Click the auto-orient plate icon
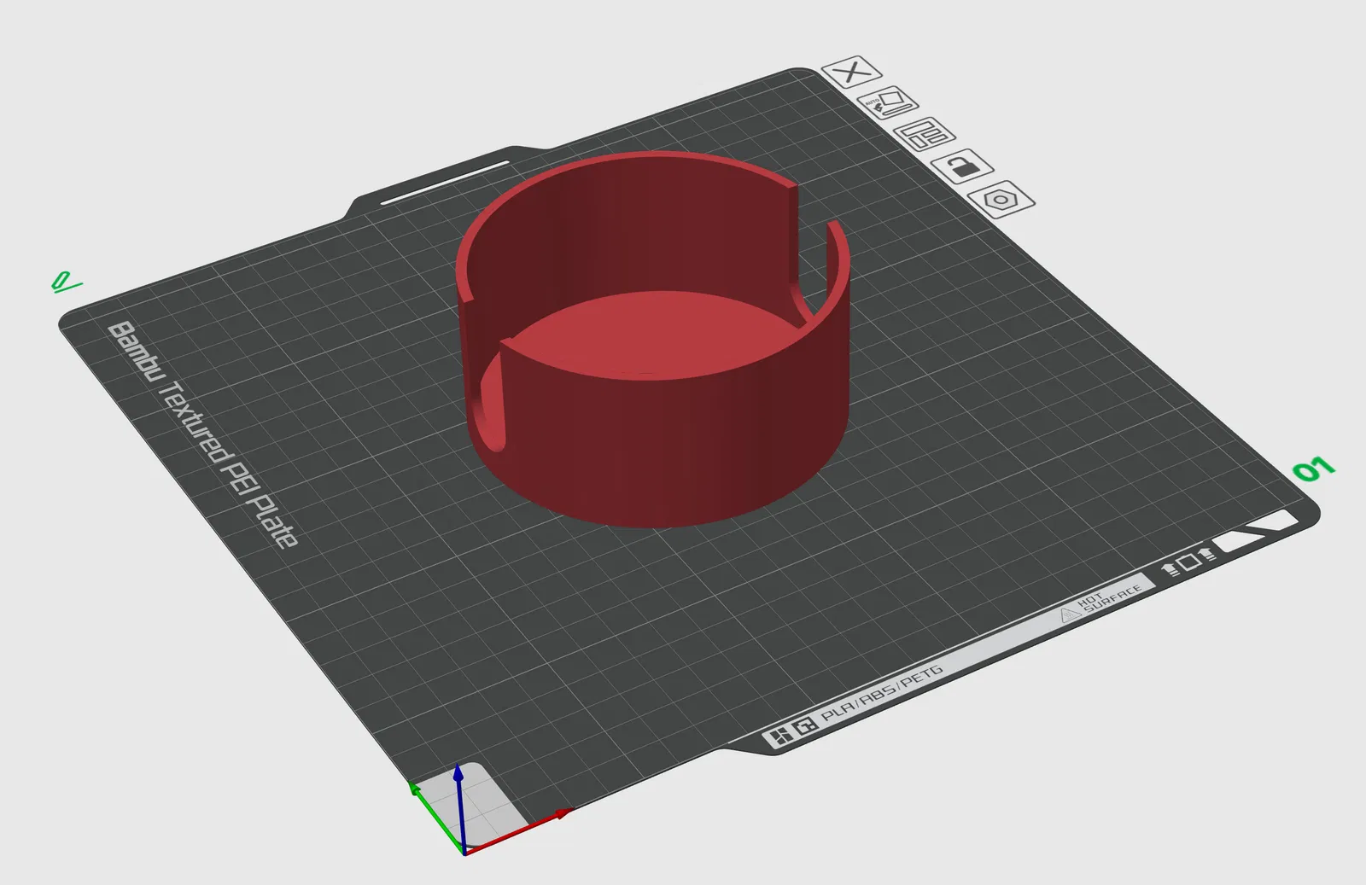The width and height of the screenshot is (1366, 885). tap(888, 103)
